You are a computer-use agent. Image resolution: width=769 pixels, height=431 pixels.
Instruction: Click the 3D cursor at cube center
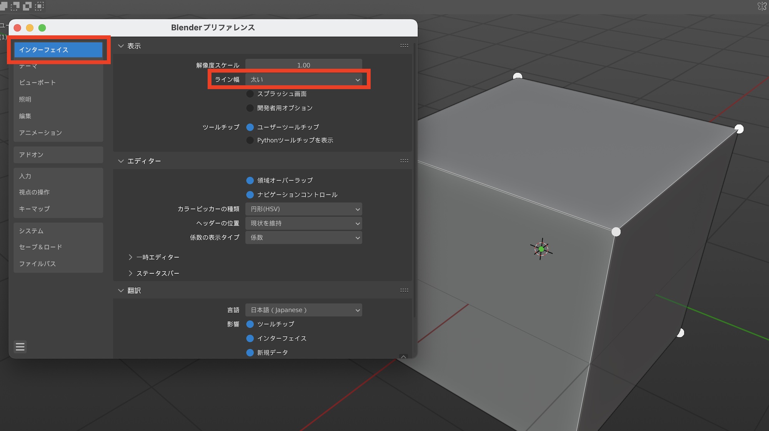(x=541, y=249)
